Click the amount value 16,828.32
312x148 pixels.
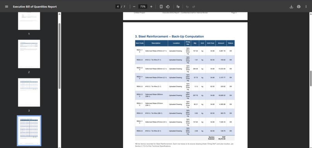click(x=222, y=95)
